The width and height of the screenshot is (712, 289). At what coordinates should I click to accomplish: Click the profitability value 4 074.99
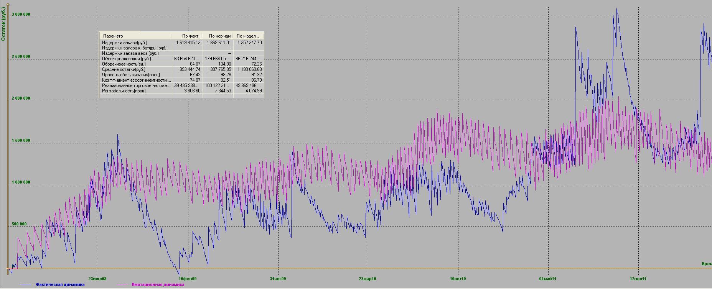coord(254,91)
